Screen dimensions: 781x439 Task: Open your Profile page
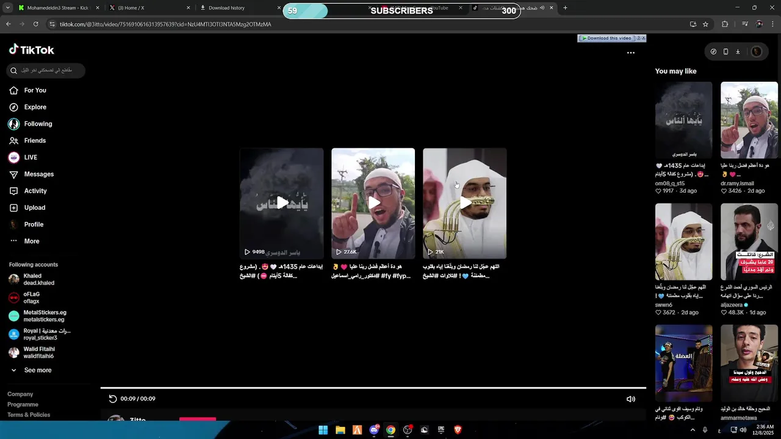(x=26, y=224)
